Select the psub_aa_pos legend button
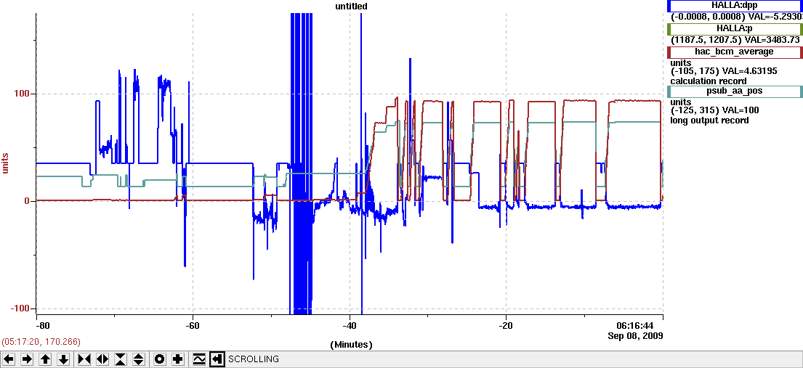 [x=735, y=91]
